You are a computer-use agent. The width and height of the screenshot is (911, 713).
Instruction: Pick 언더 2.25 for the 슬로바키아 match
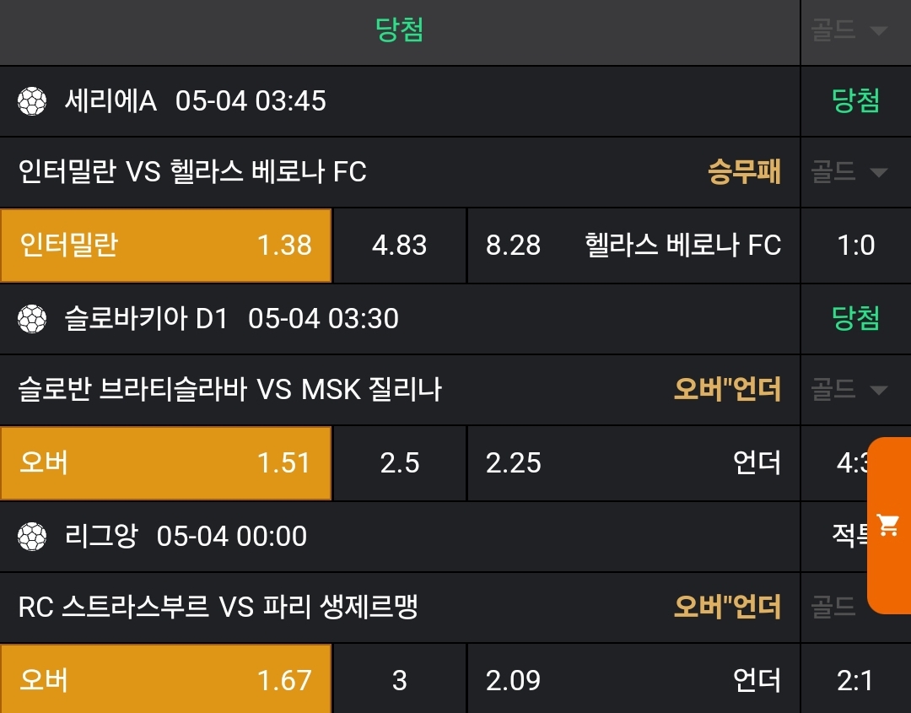pos(633,463)
